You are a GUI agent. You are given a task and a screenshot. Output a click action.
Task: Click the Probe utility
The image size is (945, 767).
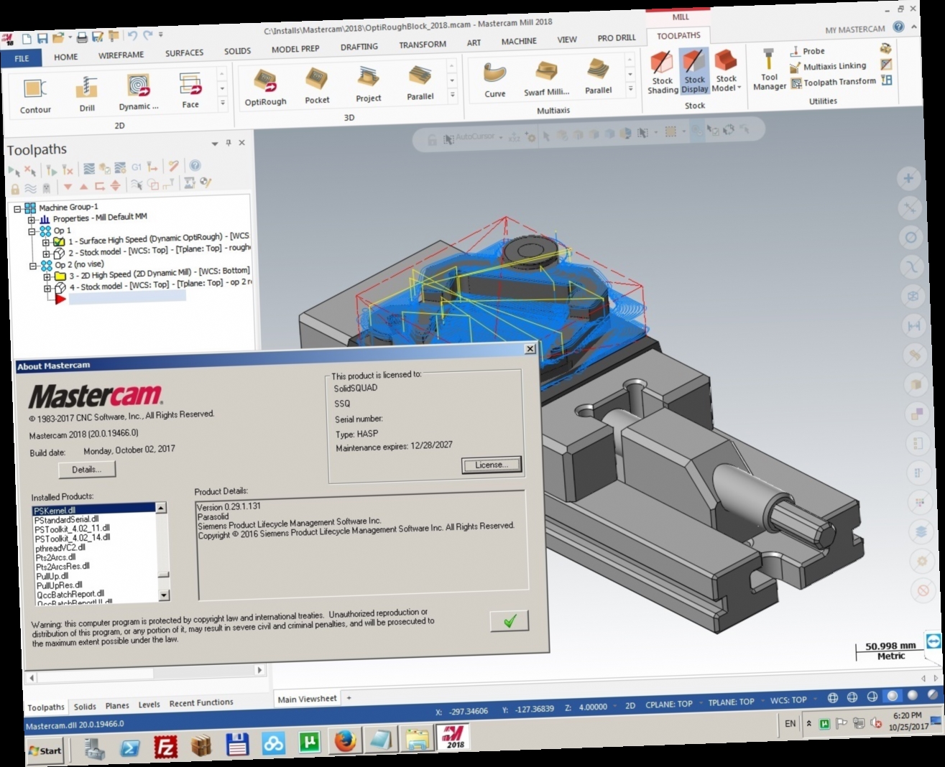pos(807,51)
